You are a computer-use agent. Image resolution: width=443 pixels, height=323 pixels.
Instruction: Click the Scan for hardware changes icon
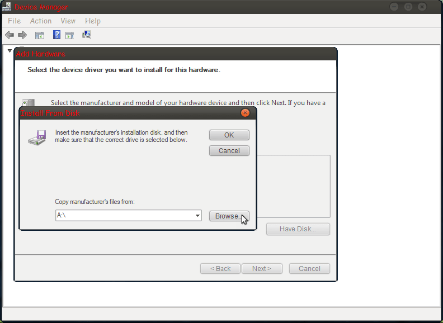87,35
